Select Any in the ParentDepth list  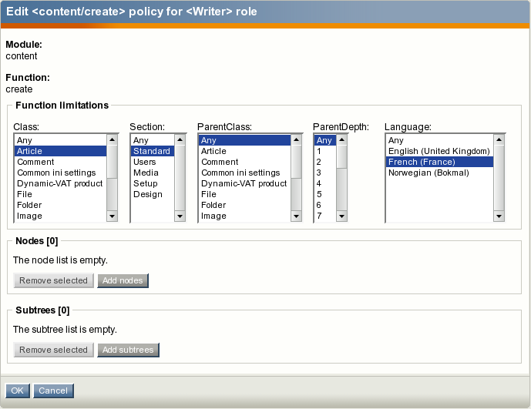325,140
